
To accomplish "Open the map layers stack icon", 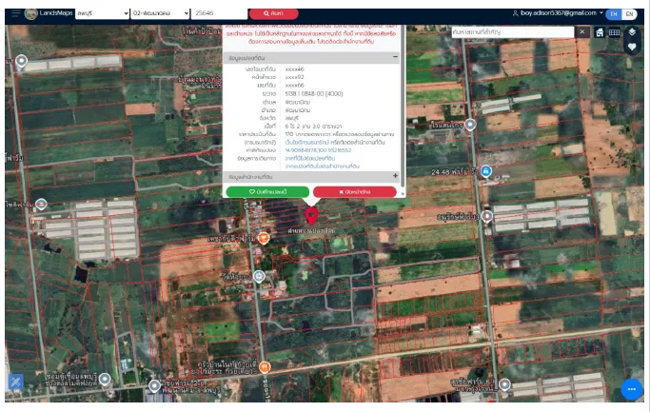I will point(632,32).
